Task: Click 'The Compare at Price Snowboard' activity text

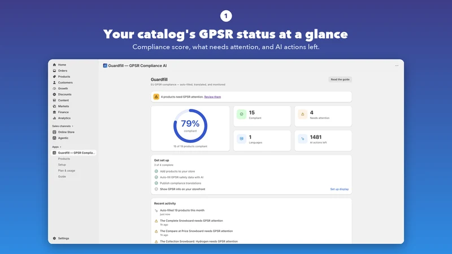Action: pyautogui.click(x=196, y=231)
